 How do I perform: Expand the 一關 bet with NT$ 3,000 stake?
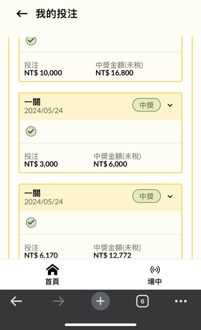(x=170, y=105)
